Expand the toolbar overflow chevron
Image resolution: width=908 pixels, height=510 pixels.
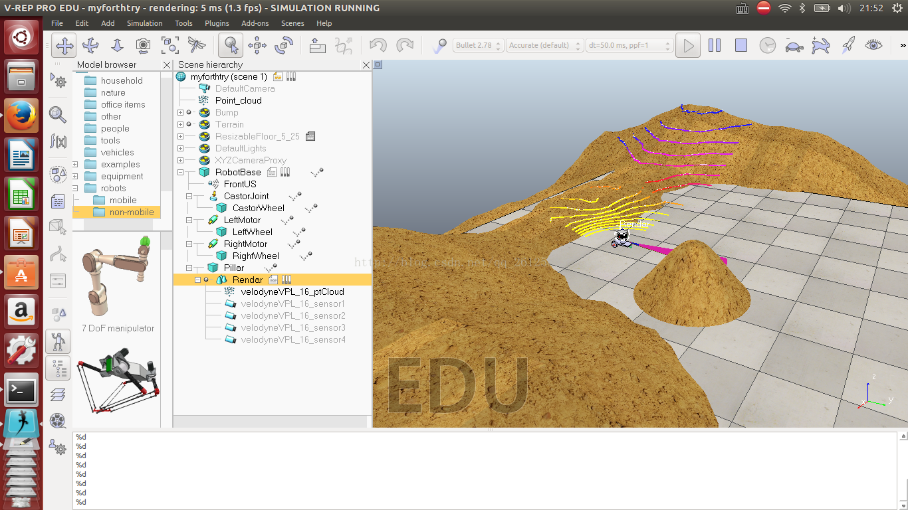903,45
